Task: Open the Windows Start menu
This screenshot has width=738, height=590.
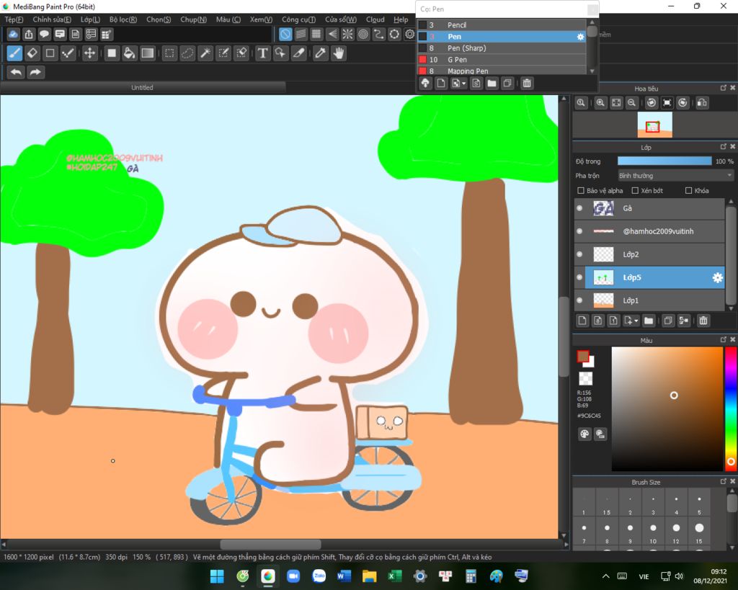Action: 217,576
